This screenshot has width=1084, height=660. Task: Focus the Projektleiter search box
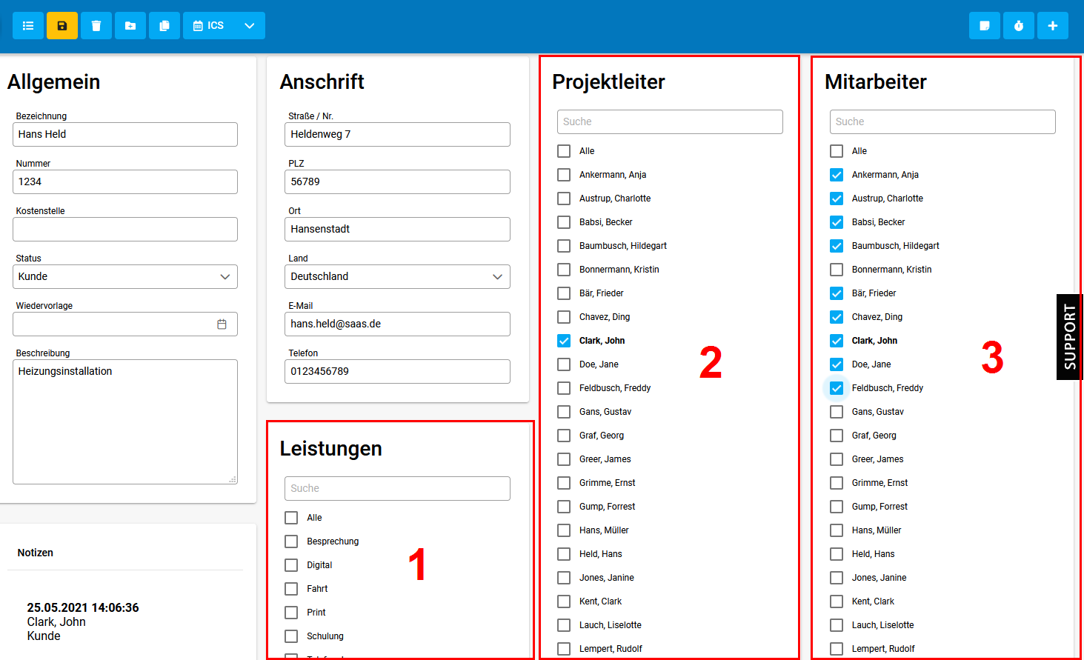click(x=670, y=121)
